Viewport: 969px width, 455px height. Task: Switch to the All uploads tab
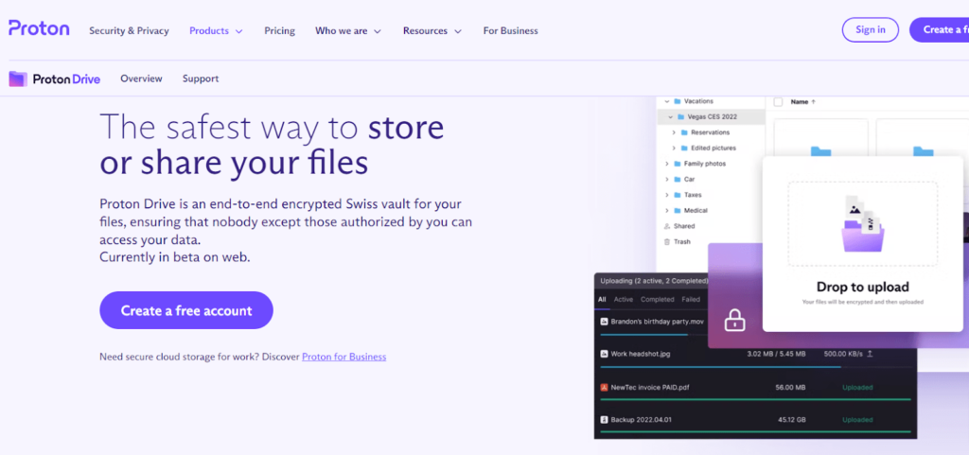click(602, 300)
